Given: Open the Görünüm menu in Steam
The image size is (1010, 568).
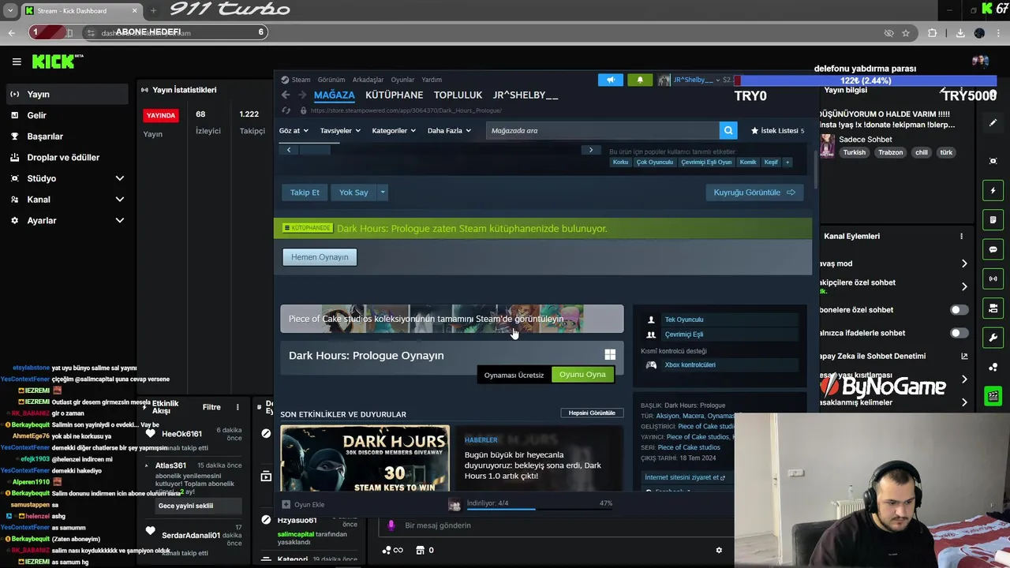Looking at the screenshot, I should tap(331, 80).
